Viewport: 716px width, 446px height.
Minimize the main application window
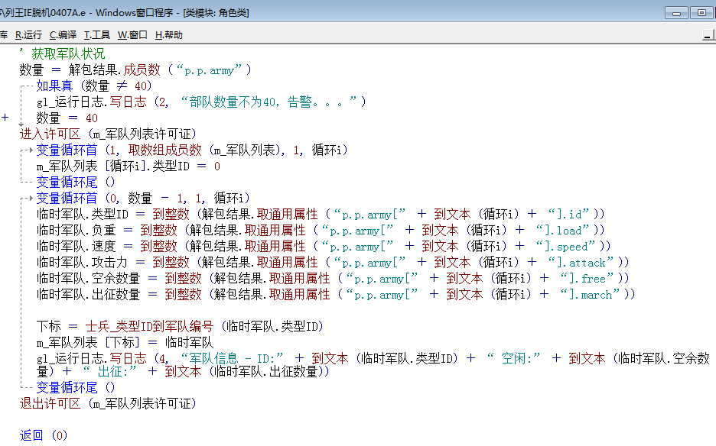[x=675, y=13]
